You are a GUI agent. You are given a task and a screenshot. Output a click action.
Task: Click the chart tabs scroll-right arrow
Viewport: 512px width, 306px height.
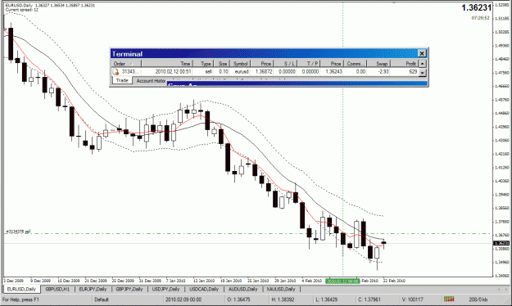505,290
